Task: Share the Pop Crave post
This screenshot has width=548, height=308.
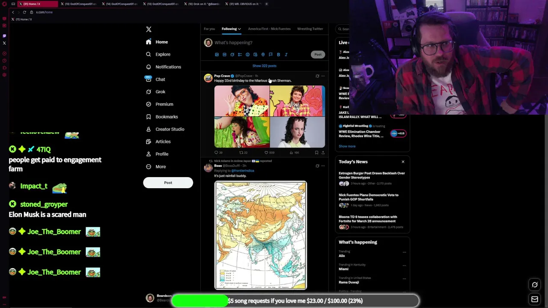Action: 323,152
